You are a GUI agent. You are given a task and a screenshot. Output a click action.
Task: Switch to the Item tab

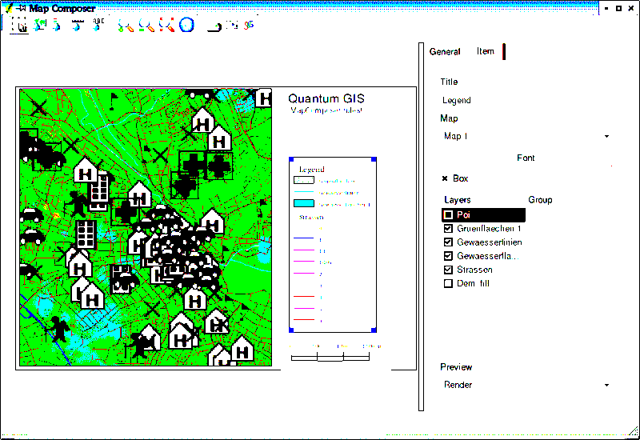(x=486, y=52)
